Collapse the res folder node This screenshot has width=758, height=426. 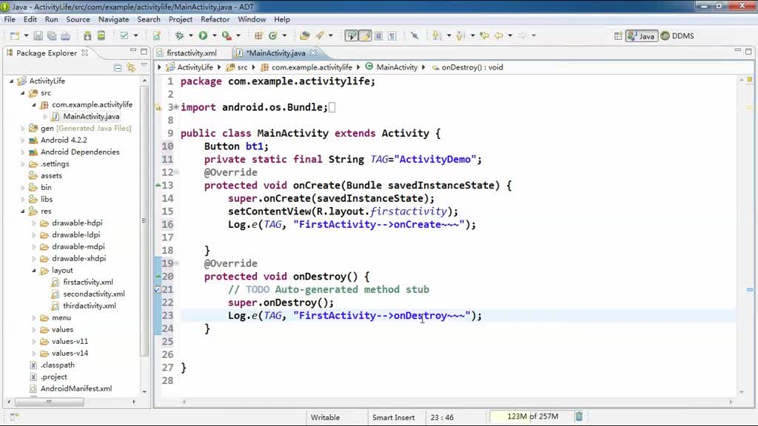click(23, 211)
